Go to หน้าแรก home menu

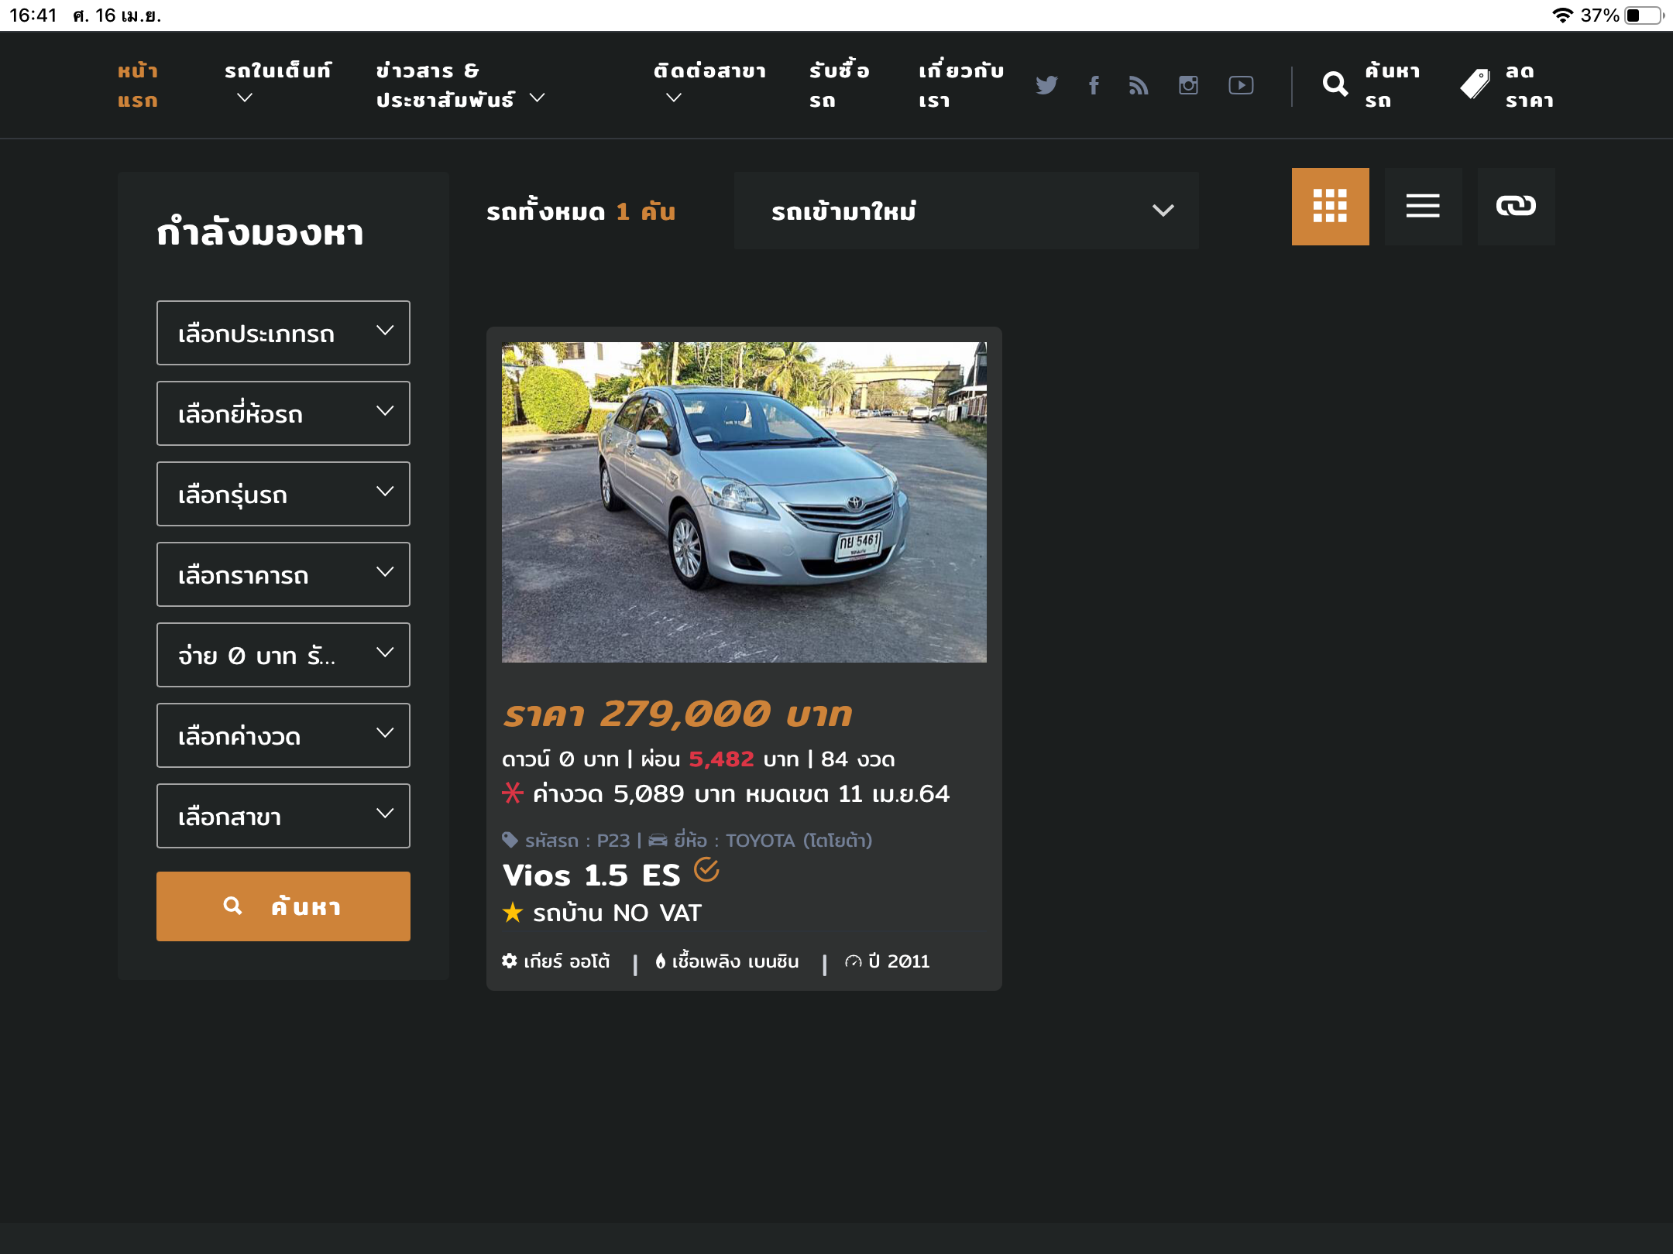point(139,85)
